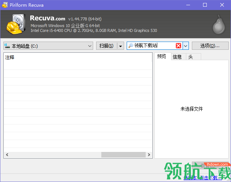This screenshot has width=231, height=182.
Task: Open the local disk (C:) drive dropdown
Action: click(48, 46)
